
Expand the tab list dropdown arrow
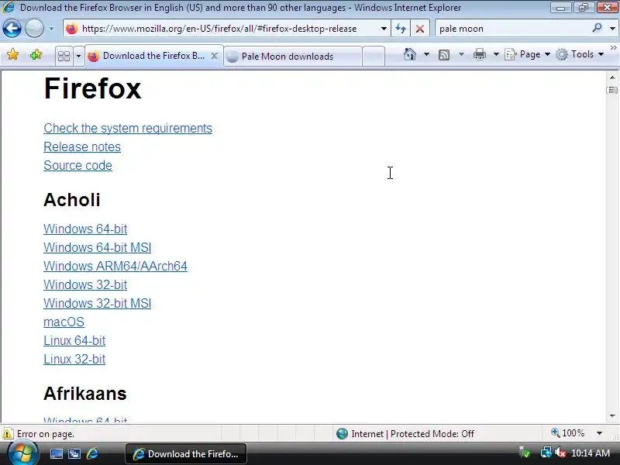coord(78,56)
